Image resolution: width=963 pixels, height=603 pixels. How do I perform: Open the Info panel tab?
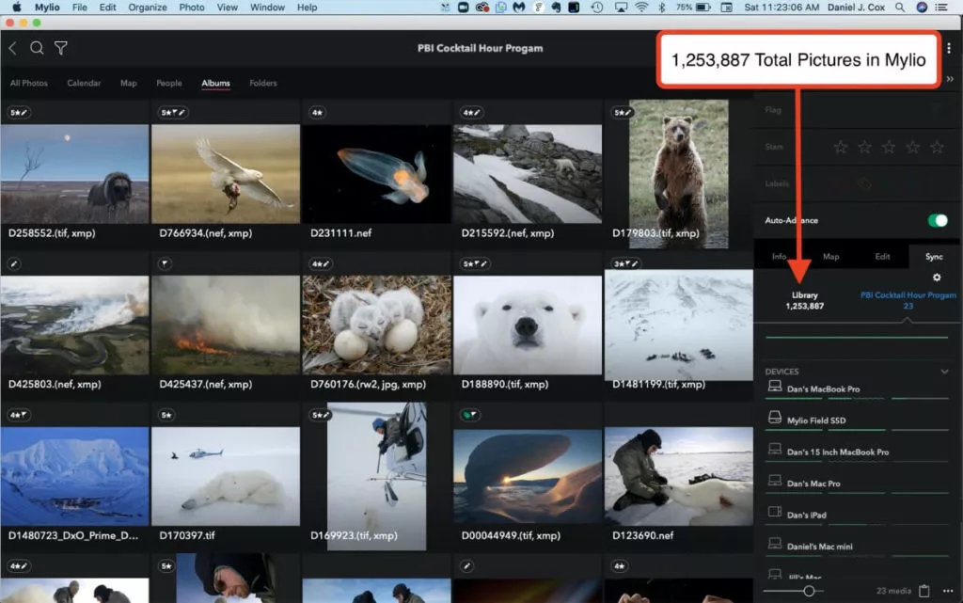(780, 257)
